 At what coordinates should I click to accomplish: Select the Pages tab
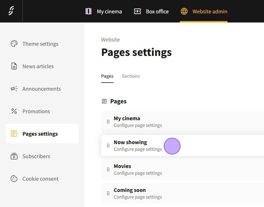[107, 76]
